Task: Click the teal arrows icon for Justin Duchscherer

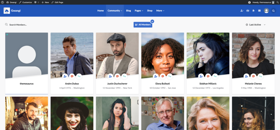Action: (x=124, y=76)
